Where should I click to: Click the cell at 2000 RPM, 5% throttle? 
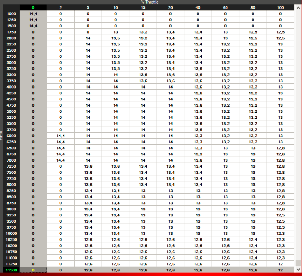pos(88,38)
